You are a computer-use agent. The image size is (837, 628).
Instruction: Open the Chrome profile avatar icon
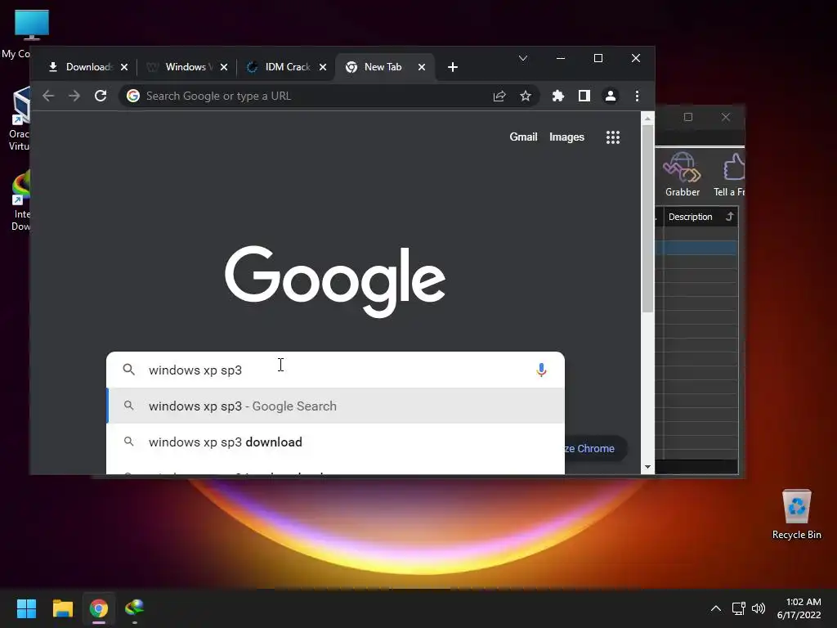tap(610, 96)
